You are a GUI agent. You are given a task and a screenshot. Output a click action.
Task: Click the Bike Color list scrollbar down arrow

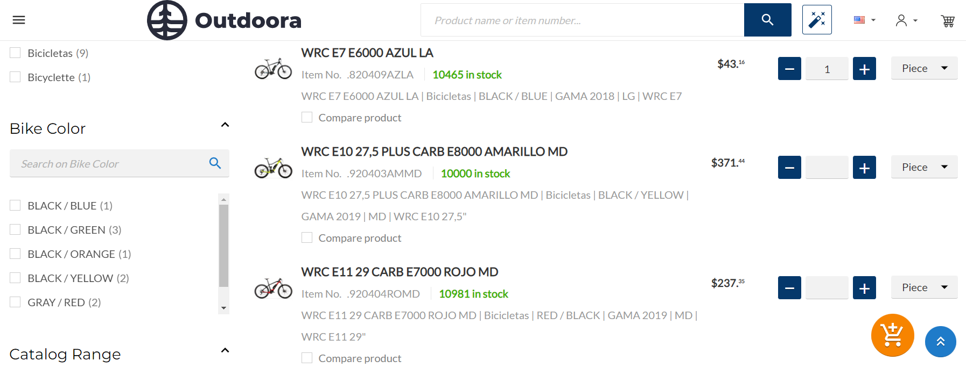[223, 308]
